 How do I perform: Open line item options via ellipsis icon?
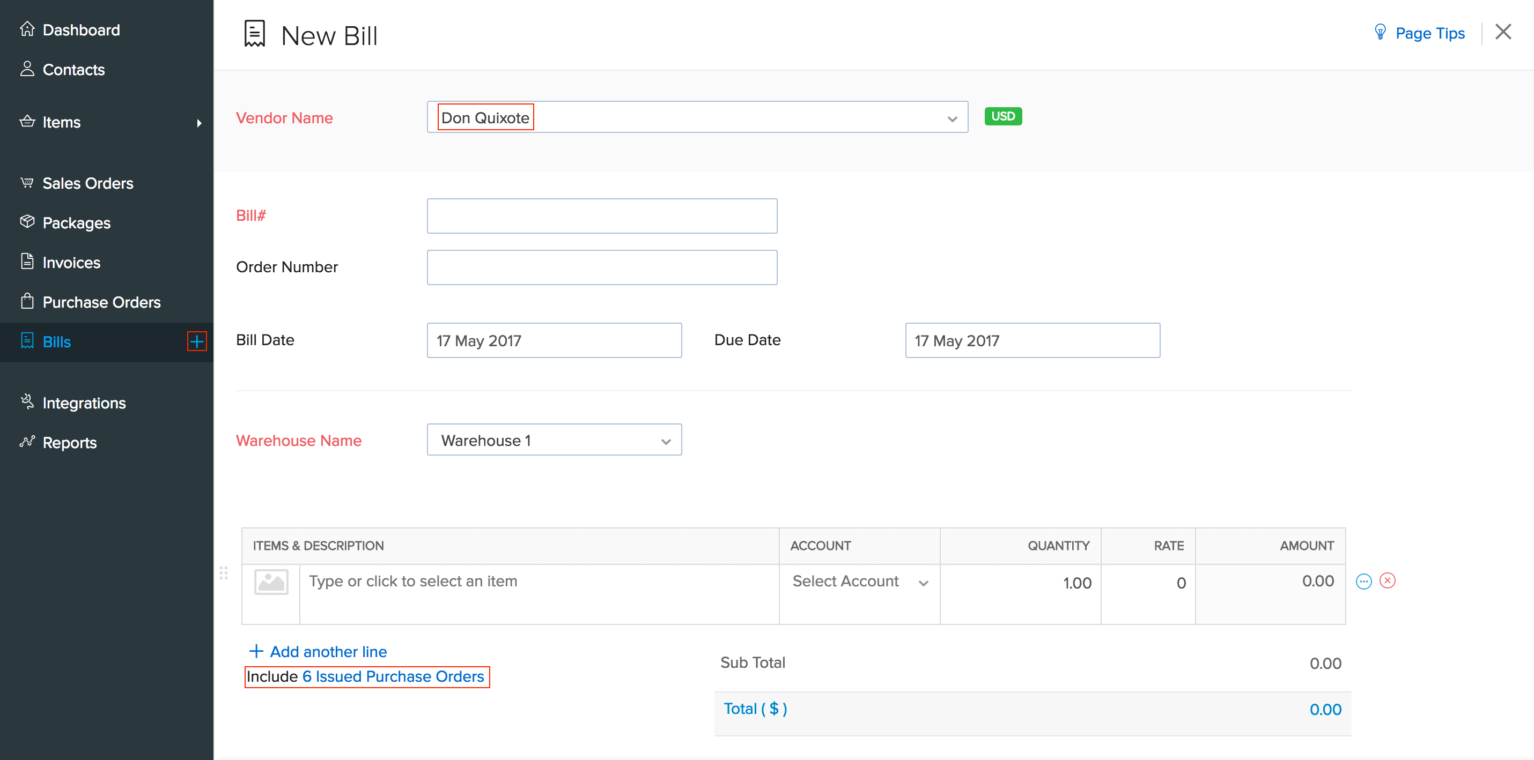click(x=1365, y=581)
